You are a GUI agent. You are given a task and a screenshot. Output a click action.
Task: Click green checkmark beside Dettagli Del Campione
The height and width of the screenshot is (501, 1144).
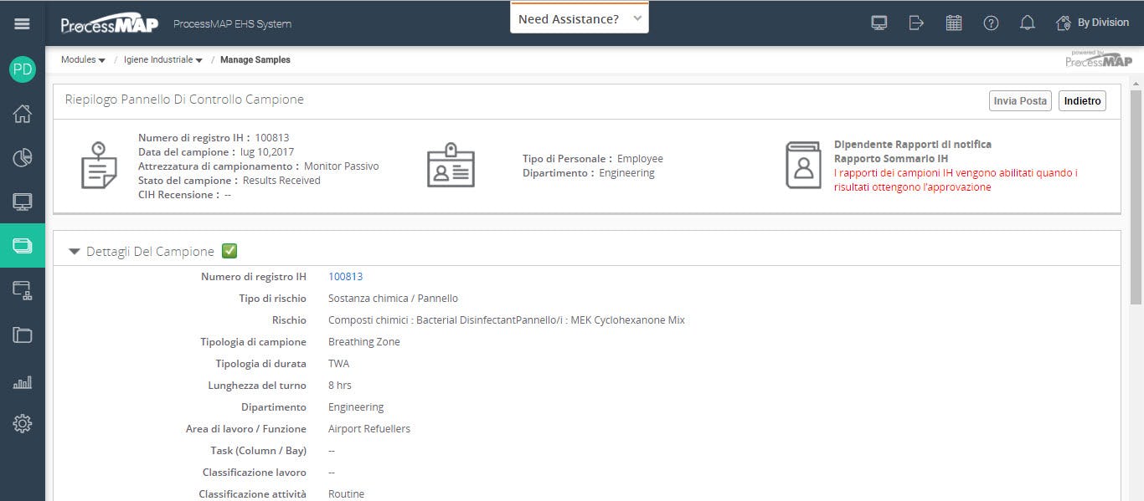pos(229,251)
